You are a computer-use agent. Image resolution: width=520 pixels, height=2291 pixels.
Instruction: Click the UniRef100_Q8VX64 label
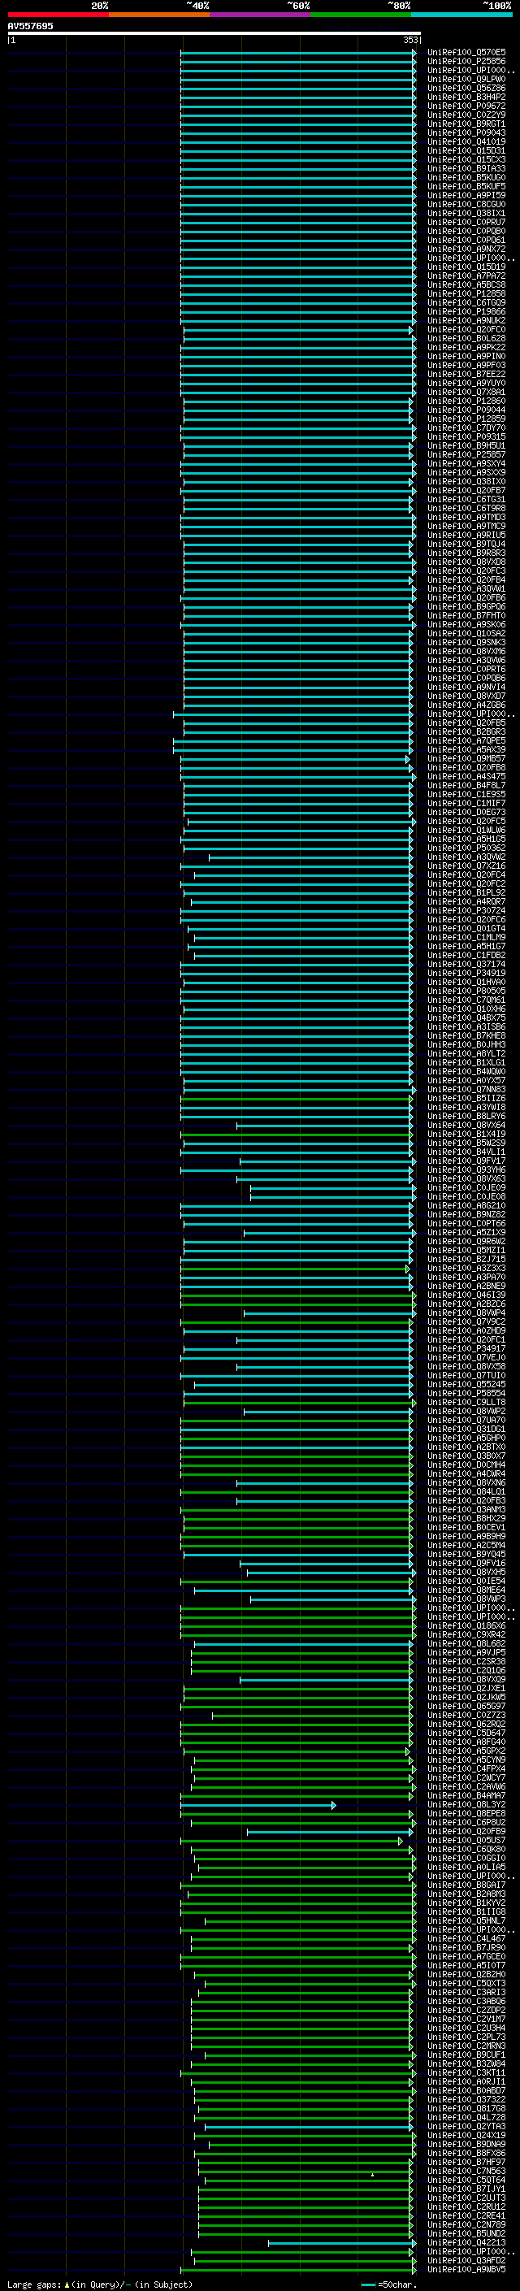(x=466, y=1125)
